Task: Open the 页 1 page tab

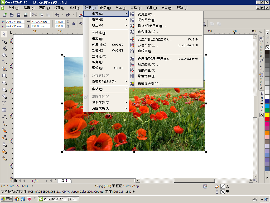Action: [x=64, y=181]
